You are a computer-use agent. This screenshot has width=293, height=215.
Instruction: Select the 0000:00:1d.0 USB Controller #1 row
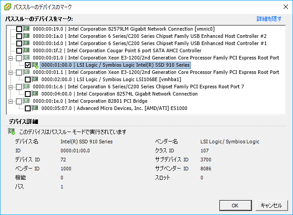coord(150,43)
